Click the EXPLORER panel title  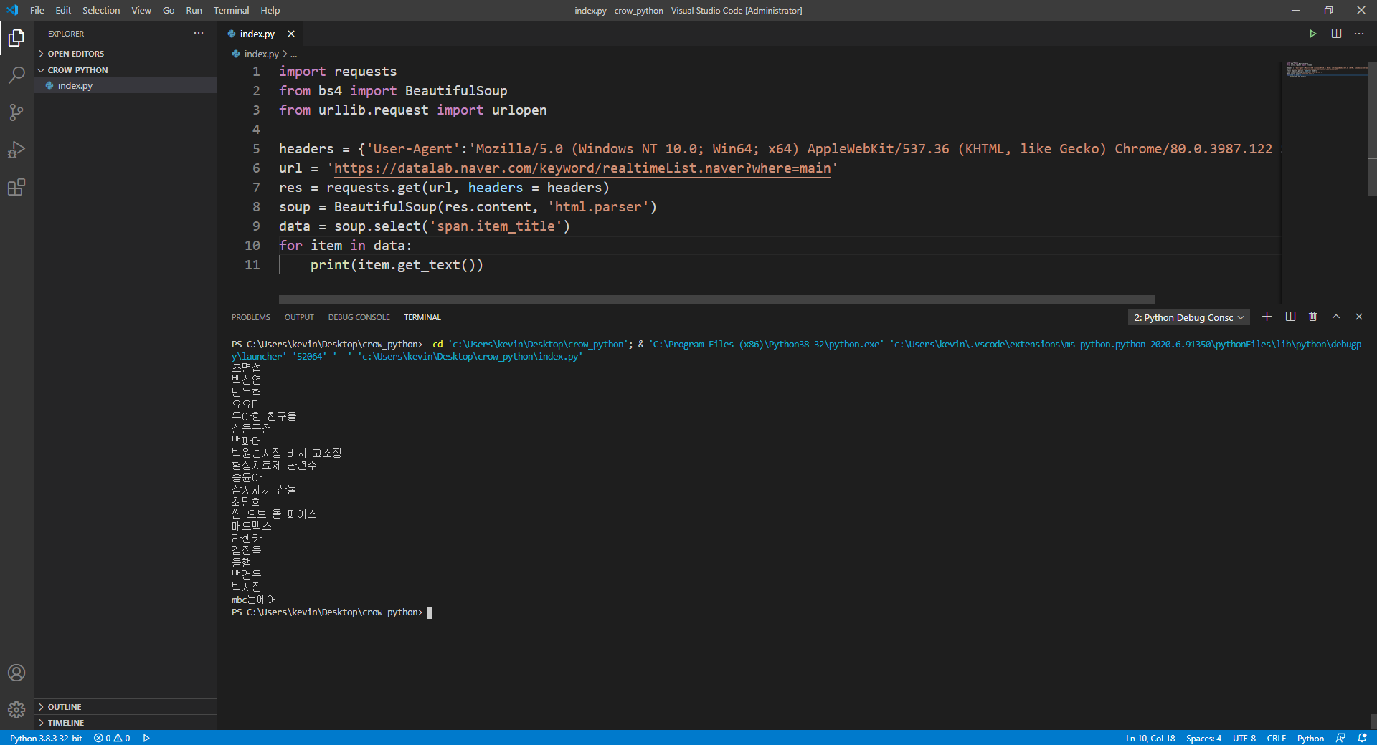pyautogui.click(x=66, y=34)
